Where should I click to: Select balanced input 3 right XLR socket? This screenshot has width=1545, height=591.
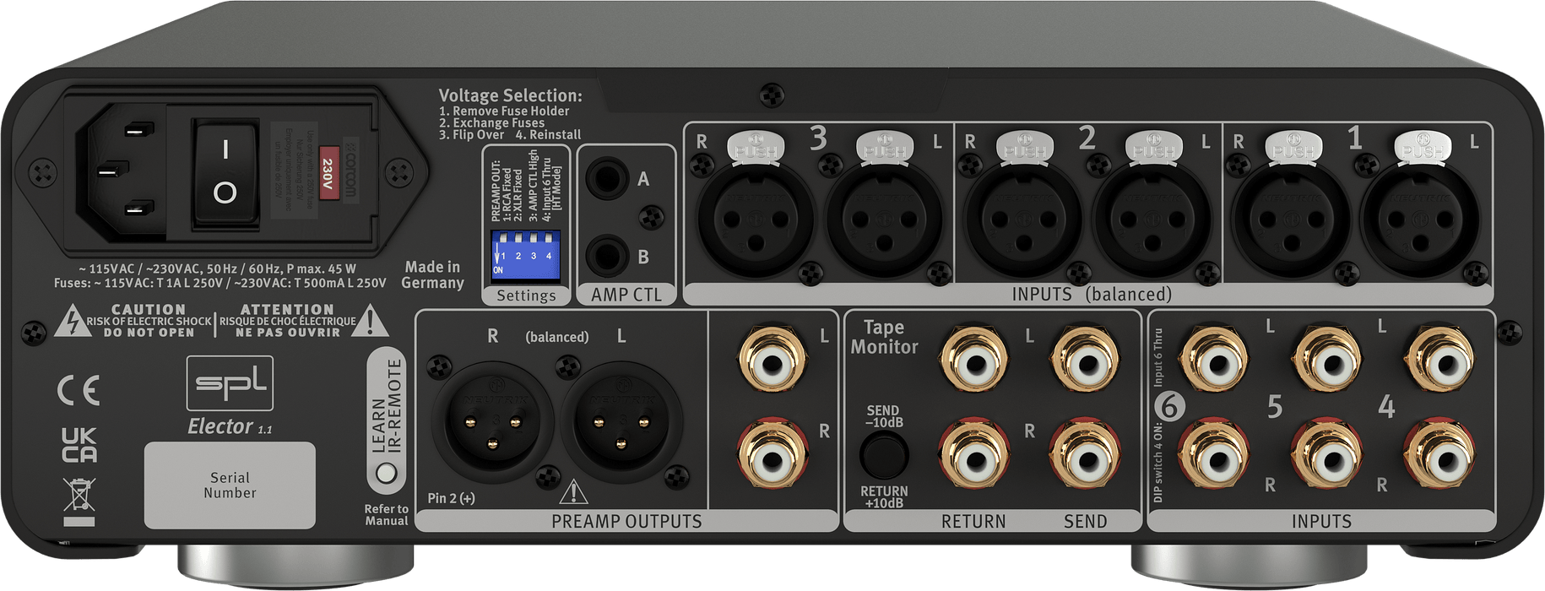click(x=756, y=220)
